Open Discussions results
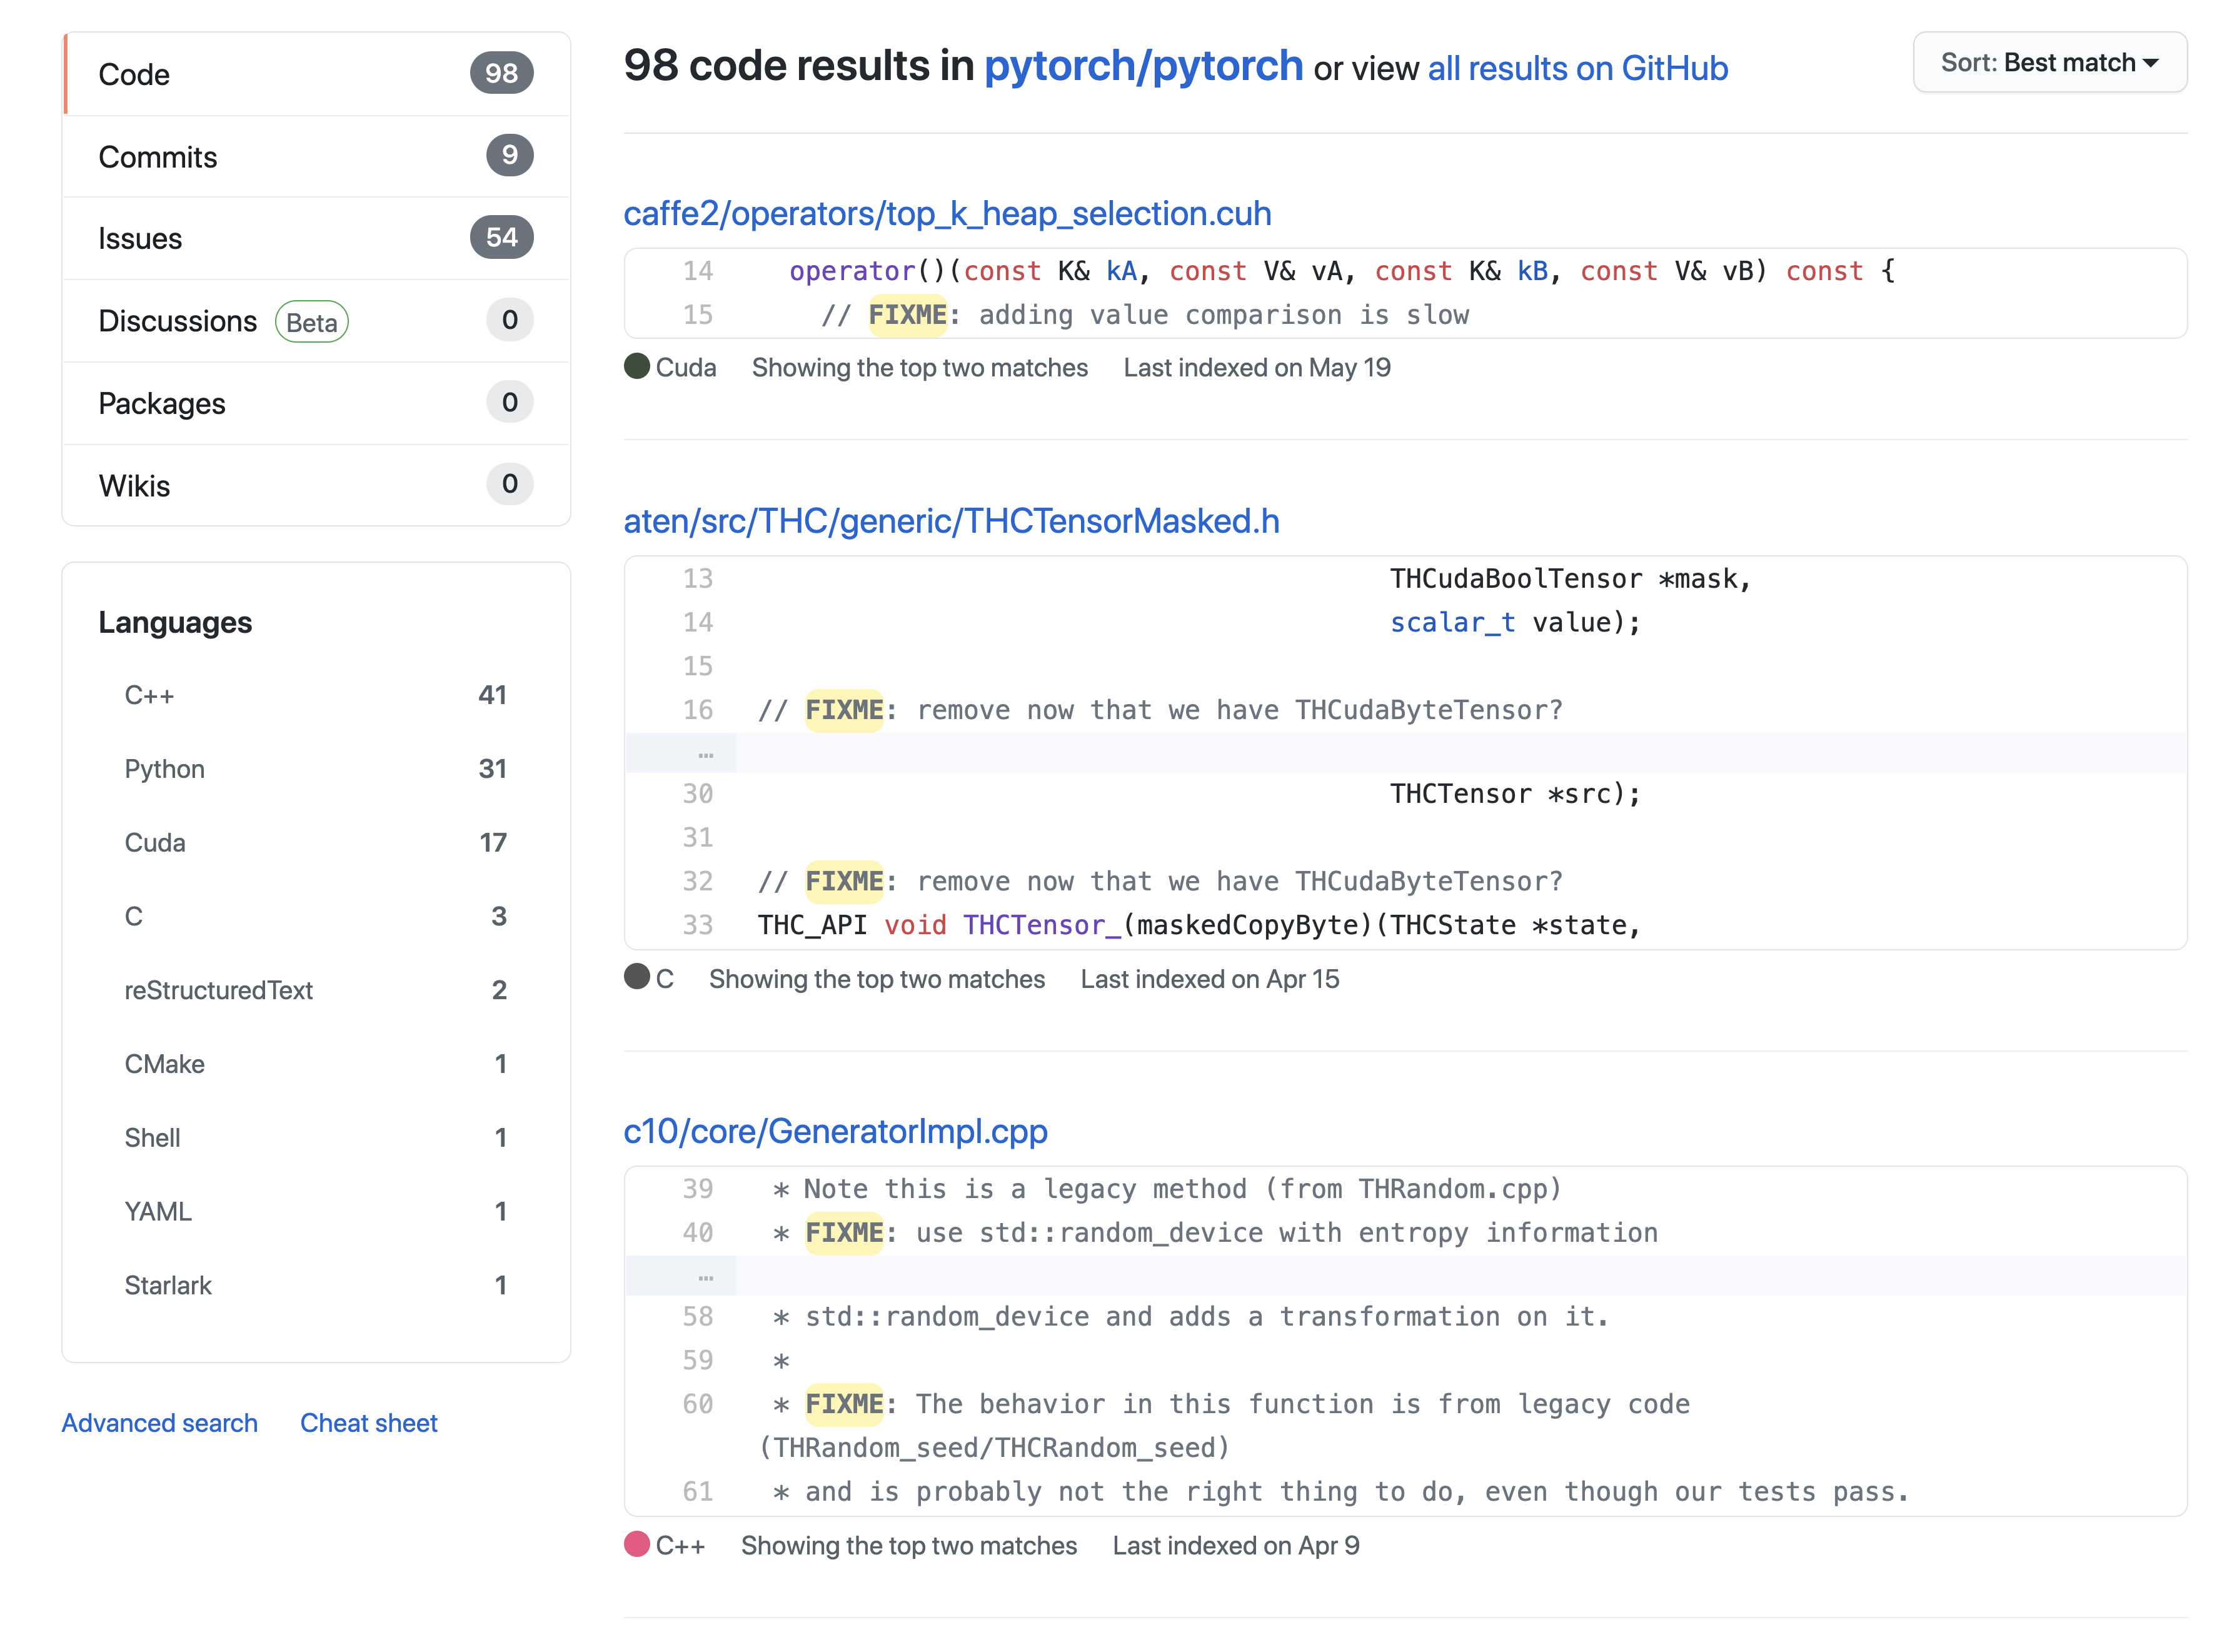This screenshot has height=1652, width=2227. 316,321
